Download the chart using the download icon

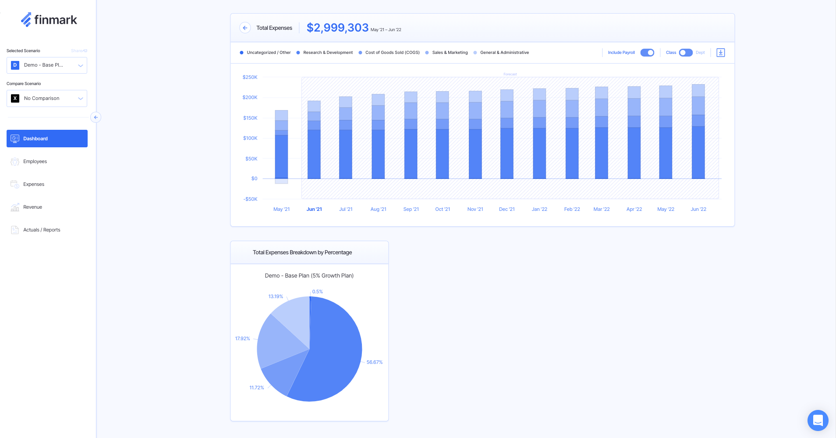coord(720,53)
